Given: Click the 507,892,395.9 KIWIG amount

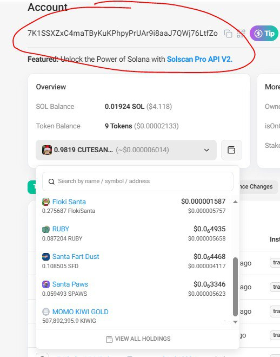Looking at the screenshot, I should (69, 321).
